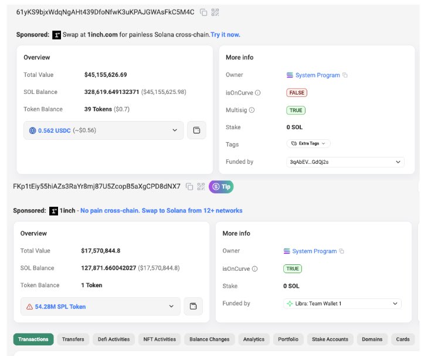Switch to Balance Changes tab
The height and width of the screenshot is (356, 421).
[x=209, y=340]
